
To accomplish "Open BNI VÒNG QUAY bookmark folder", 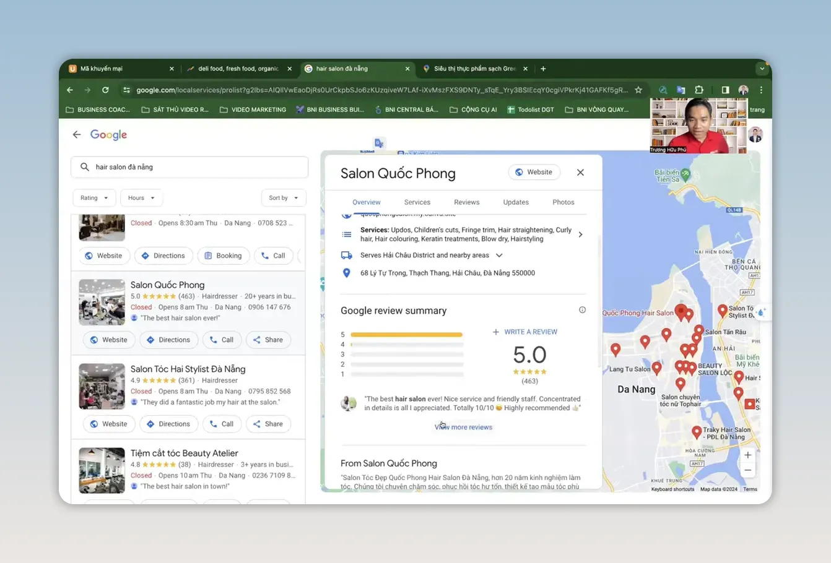I will [x=597, y=110].
